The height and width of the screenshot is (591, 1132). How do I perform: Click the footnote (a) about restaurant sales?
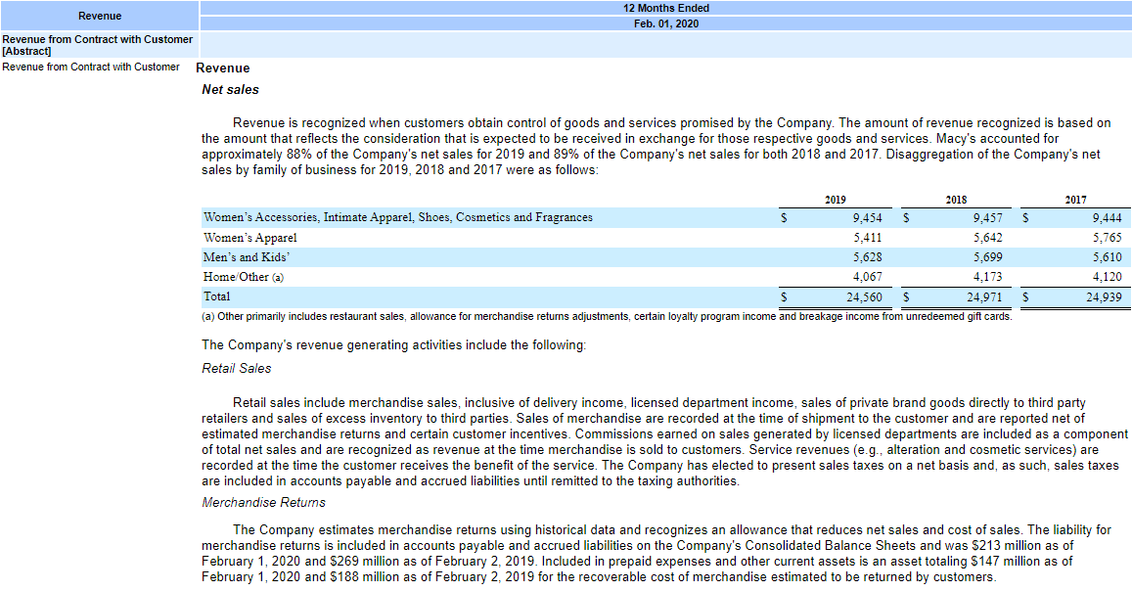point(607,316)
